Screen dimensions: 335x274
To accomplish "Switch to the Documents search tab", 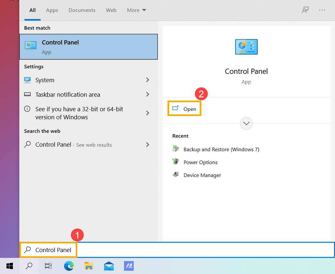I will click(82, 10).
